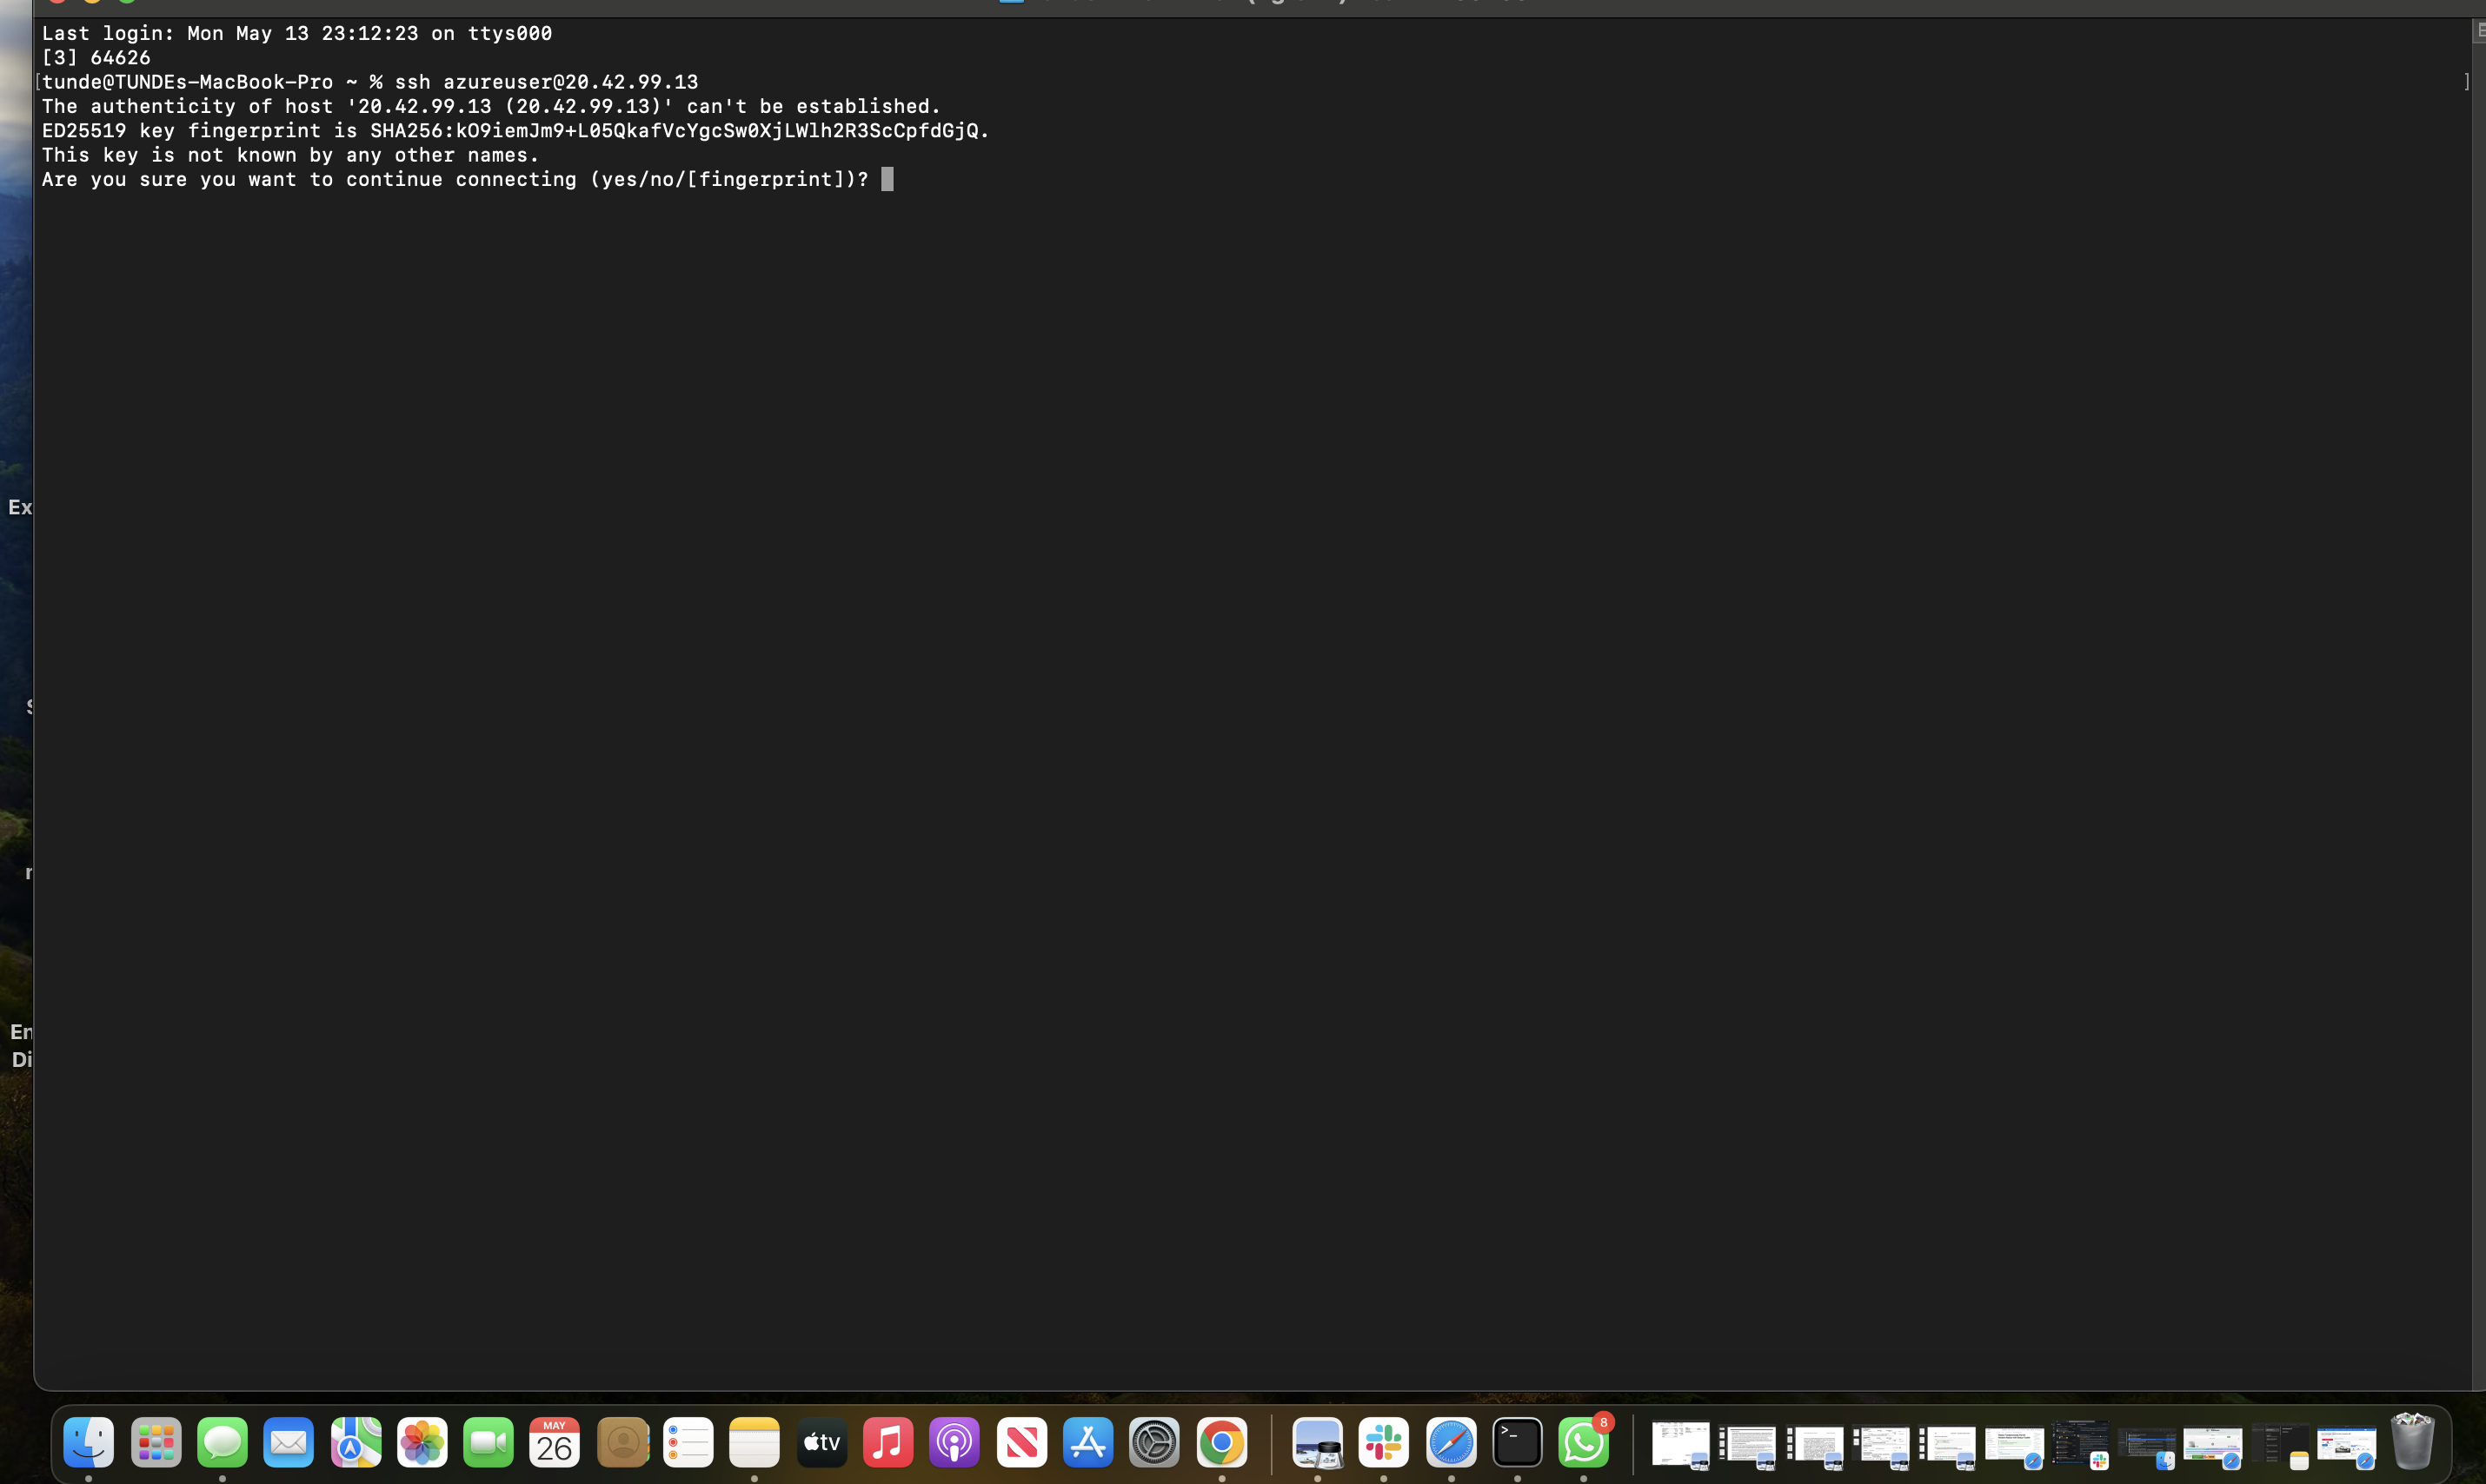Screen dimensions: 2486x1484
Task: Restore the minimized Notes window thumbnail
Action: pos(2280,1445)
